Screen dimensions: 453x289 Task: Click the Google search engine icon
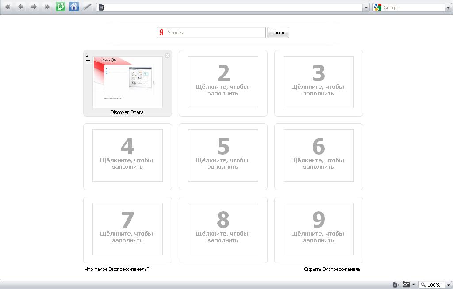point(378,7)
